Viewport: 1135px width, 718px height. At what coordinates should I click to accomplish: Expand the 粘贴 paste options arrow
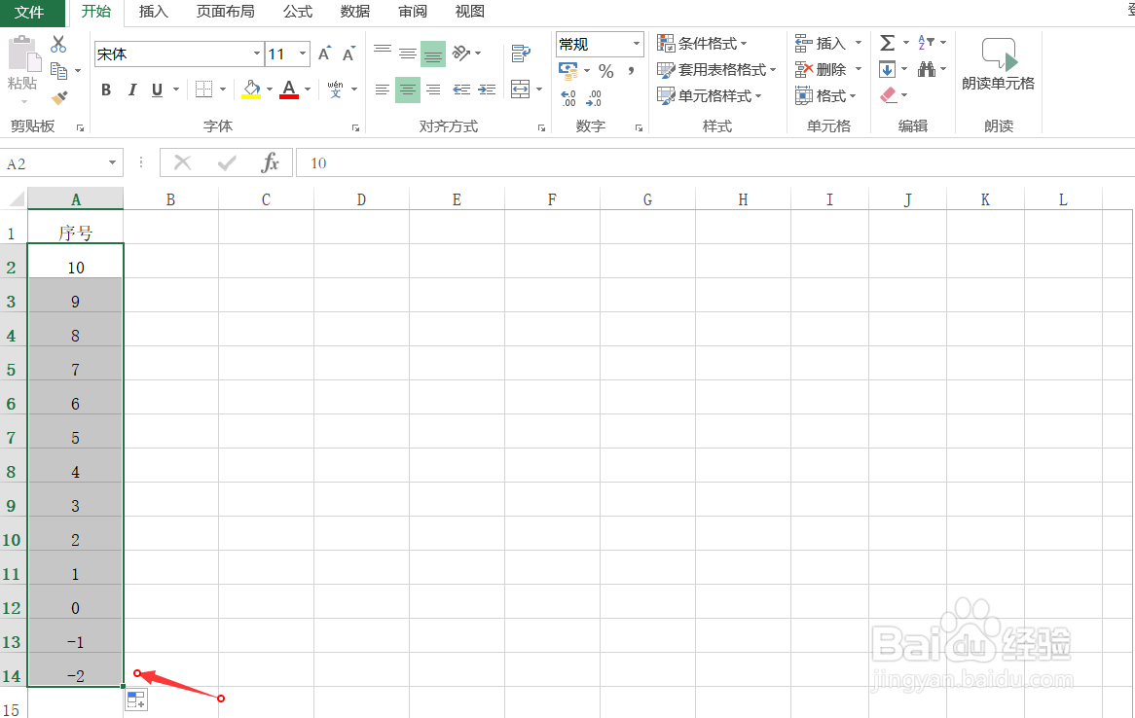(22, 100)
